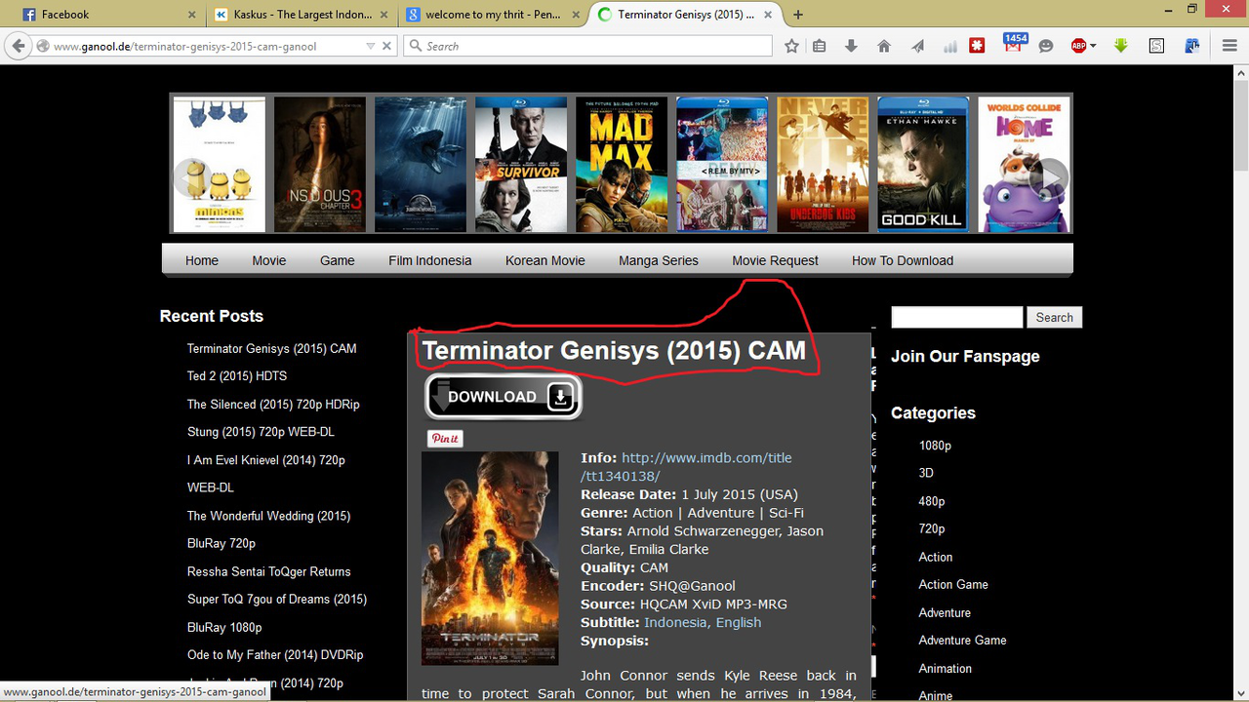Switch to the welcome to my thrit tab
The width and height of the screenshot is (1249, 702).
pyautogui.click(x=492, y=15)
